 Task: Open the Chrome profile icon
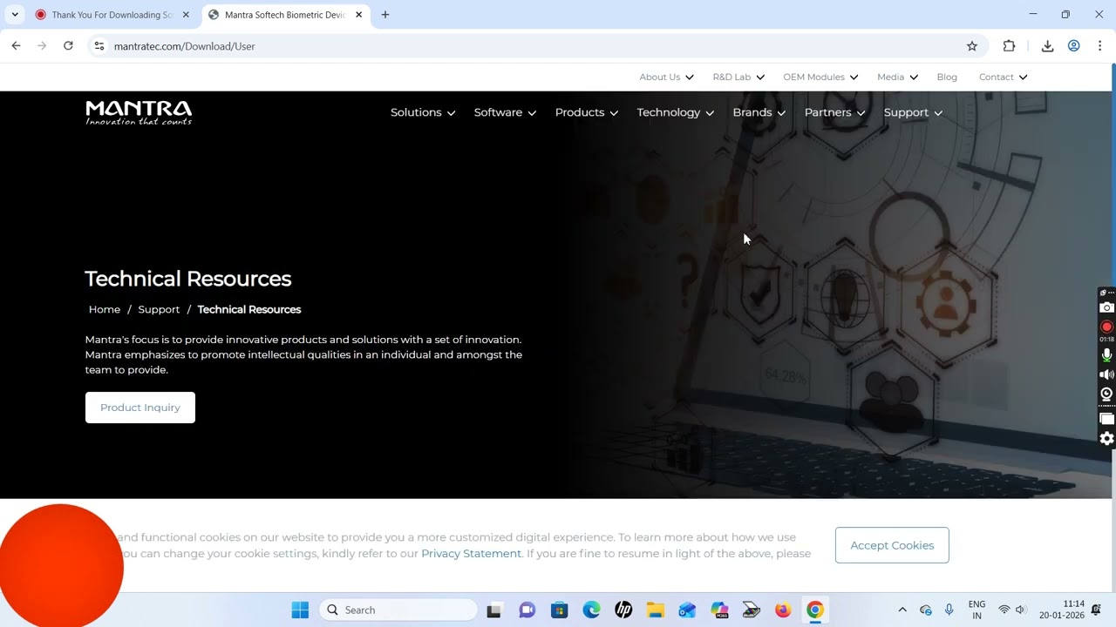pos(1074,46)
